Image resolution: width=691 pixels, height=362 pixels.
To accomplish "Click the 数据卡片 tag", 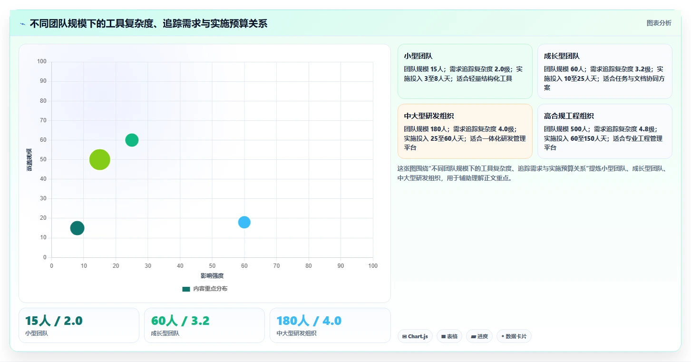I will tap(514, 336).
